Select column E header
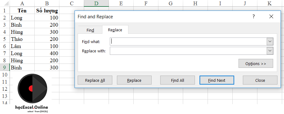This screenshot has height=114, width=284. (x=121, y=3)
